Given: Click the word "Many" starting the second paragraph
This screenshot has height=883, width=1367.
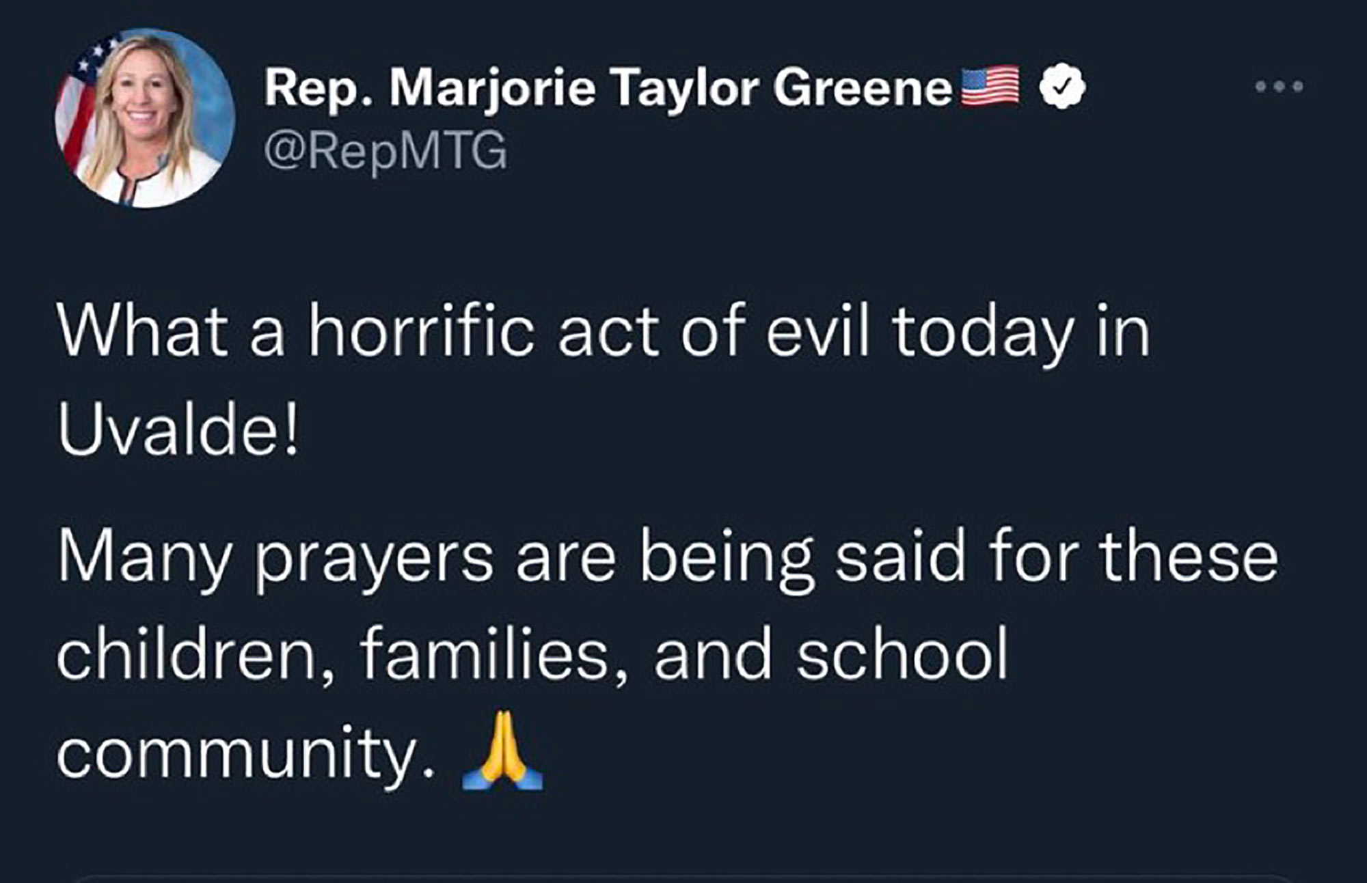Looking at the screenshot, I should [x=145, y=557].
